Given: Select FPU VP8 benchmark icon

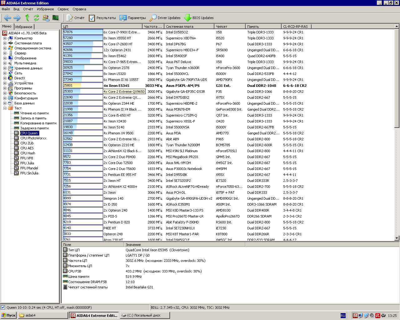Looking at the screenshot, I should click(x=17, y=158).
